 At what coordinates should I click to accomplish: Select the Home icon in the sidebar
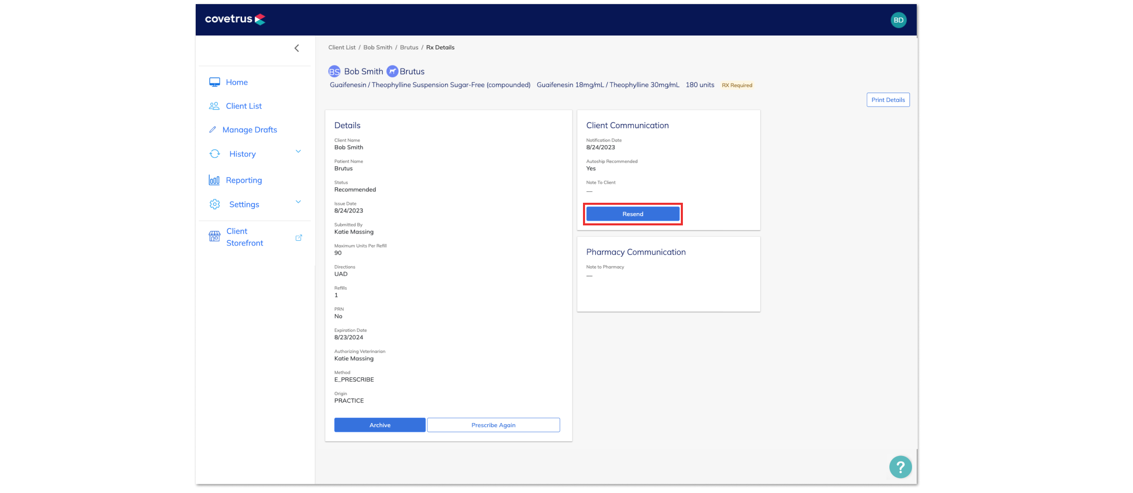pos(214,82)
